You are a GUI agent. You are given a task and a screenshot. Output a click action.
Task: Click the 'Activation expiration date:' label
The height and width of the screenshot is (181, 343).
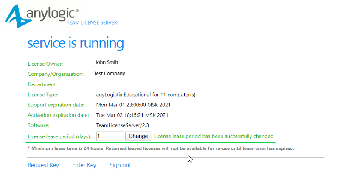(58, 115)
